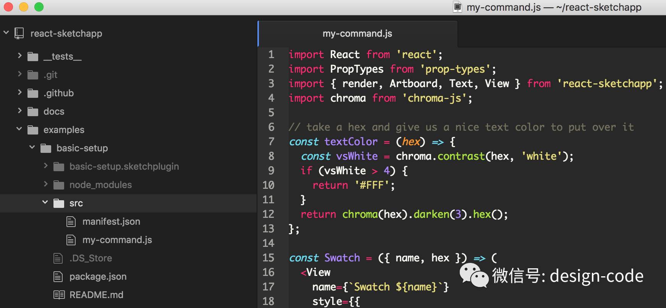This screenshot has width=666, height=308.
Task: Click the my-command.js file icon in tree
Action: click(71, 240)
